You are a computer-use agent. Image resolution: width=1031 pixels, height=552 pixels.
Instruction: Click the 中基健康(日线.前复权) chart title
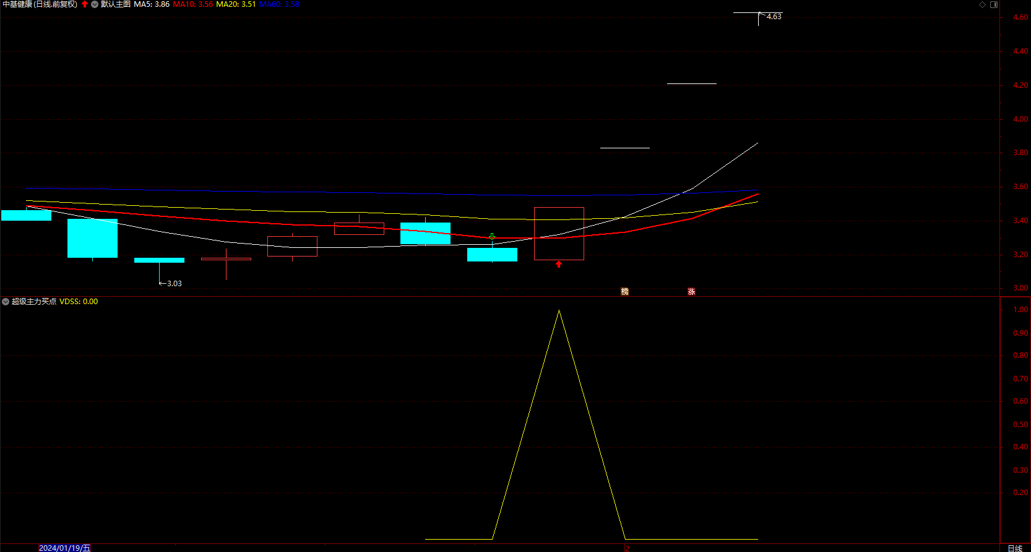pos(40,4)
